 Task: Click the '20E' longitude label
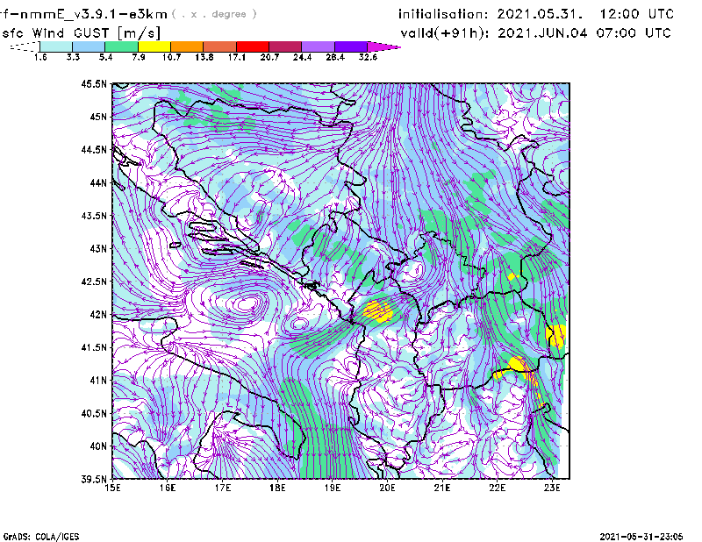pos(387,488)
